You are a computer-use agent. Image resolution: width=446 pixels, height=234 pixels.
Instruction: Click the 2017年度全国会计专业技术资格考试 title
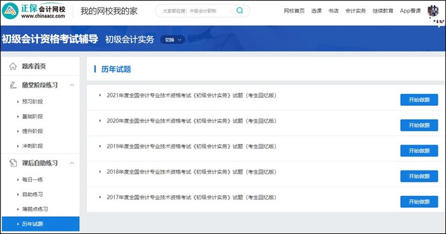191,197
